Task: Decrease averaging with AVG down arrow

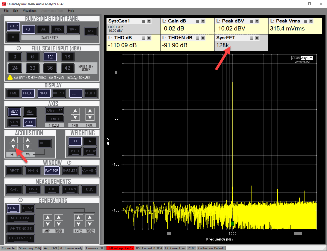Action: pos(28,147)
